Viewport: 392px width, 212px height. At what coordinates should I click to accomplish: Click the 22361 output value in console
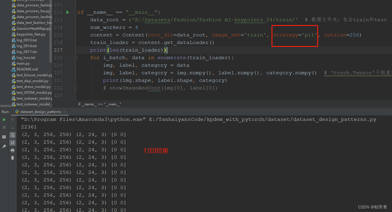pos(29,127)
